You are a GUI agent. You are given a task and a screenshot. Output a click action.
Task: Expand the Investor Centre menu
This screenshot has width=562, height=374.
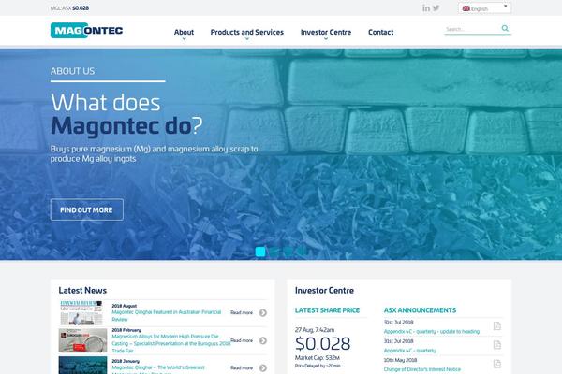326,33
